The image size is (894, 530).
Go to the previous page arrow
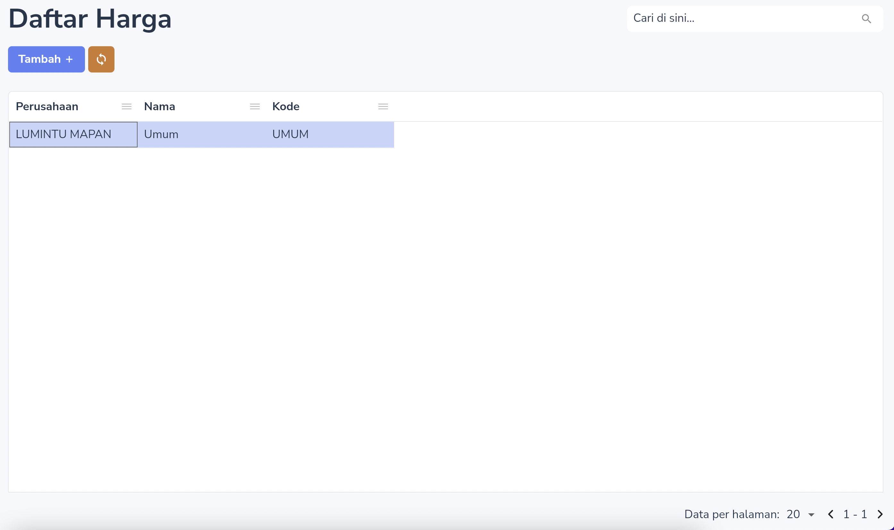pyautogui.click(x=831, y=514)
